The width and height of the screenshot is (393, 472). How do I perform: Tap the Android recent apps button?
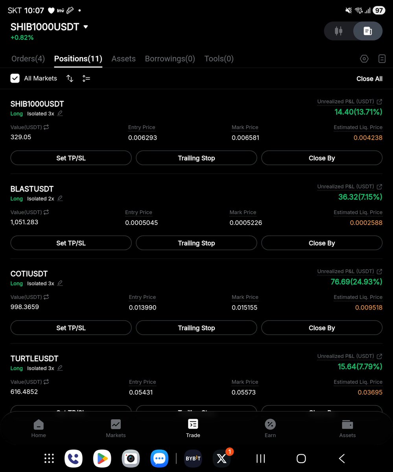[x=260, y=459]
